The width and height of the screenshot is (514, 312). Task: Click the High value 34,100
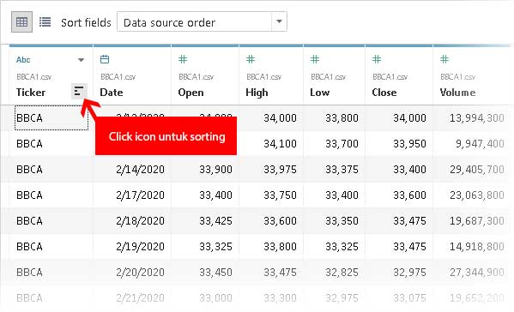click(x=280, y=144)
